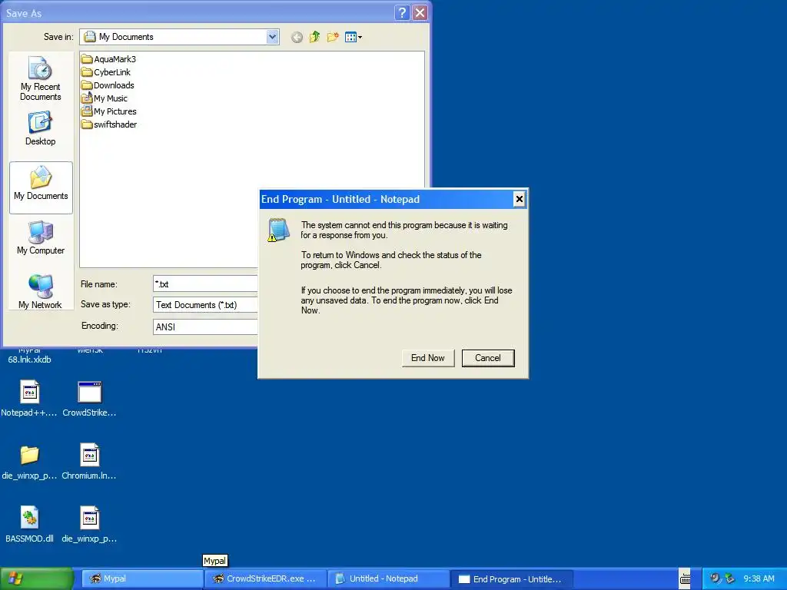Select BASSMOD.dll desktop file

29,525
